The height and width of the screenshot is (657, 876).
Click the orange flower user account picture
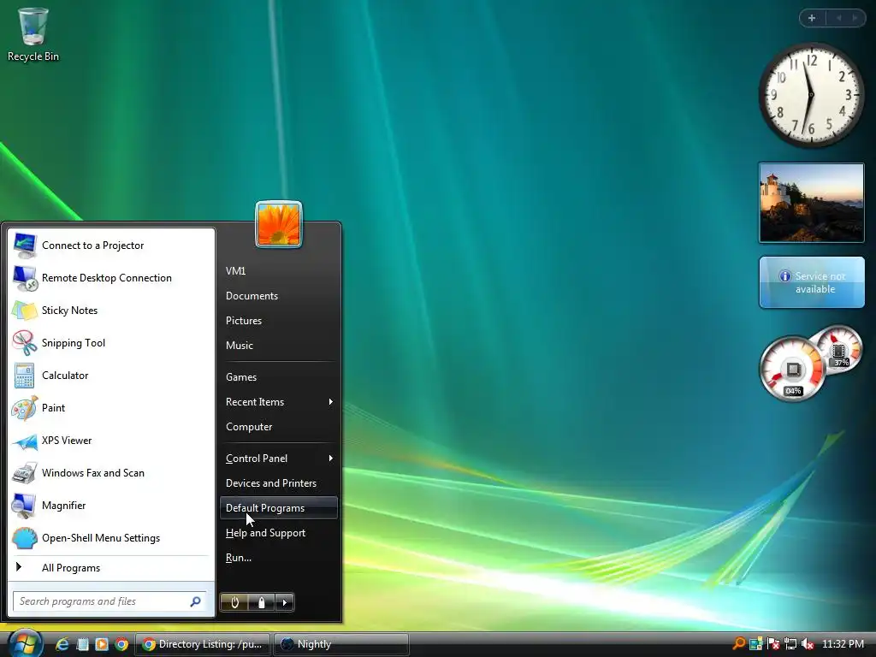(279, 224)
